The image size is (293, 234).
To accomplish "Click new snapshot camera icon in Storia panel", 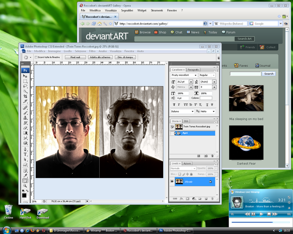I will pyautogui.click(x=206, y=156).
